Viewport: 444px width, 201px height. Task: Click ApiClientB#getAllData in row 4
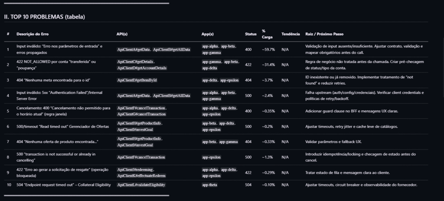click(172, 96)
